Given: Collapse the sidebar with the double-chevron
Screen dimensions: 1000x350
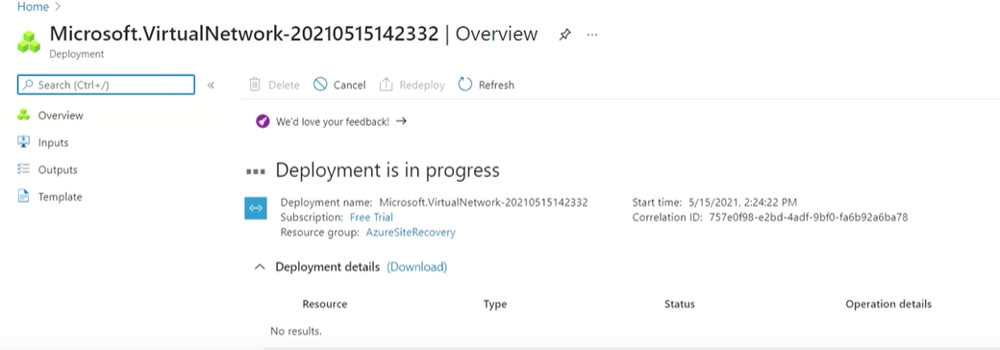Looking at the screenshot, I should (212, 85).
